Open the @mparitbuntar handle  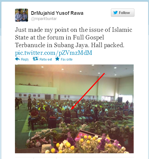[44, 19]
